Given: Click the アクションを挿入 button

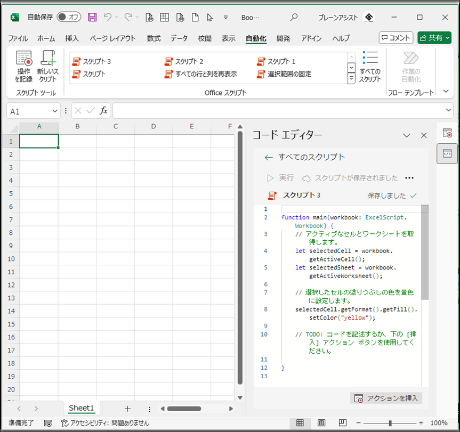Looking at the screenshot, I should [x=386, y=398].
